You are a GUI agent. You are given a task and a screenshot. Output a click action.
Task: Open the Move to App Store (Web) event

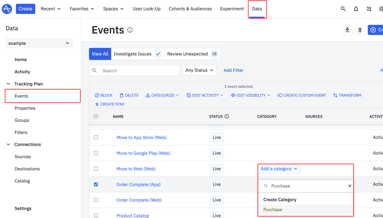(141, 138)
